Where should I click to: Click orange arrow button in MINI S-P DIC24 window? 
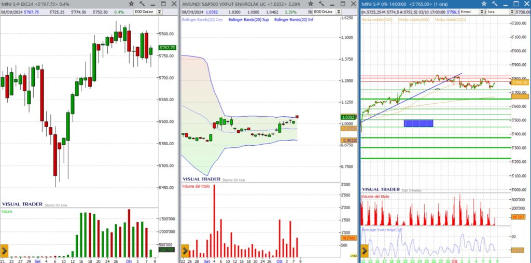(x=4, y=251)
